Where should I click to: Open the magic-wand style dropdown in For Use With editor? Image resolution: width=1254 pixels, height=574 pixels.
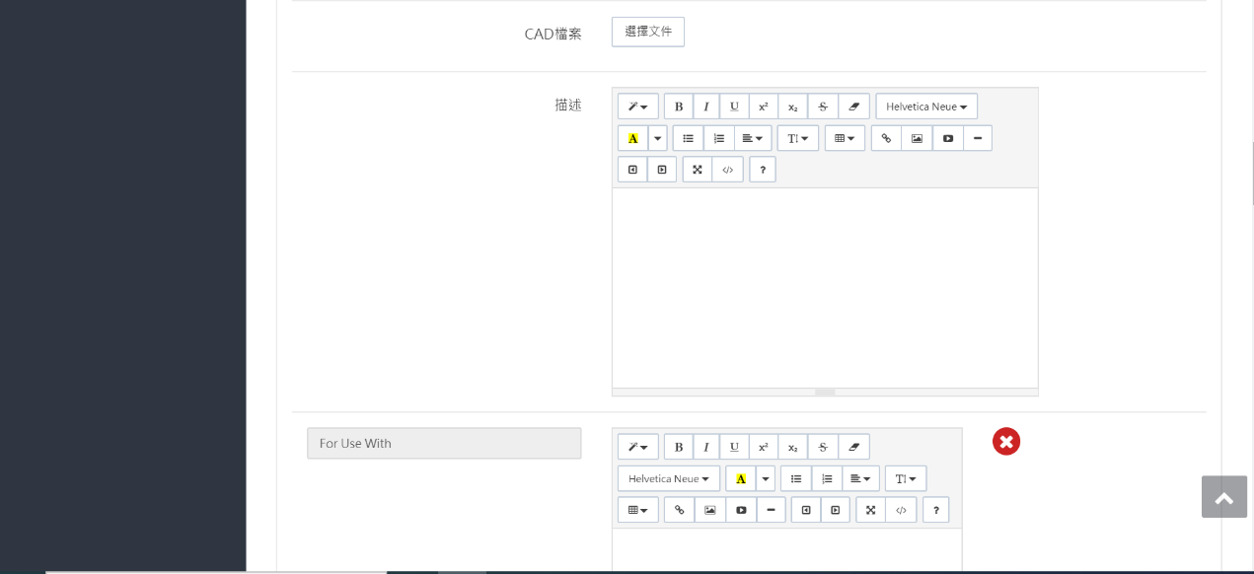tap(637, 447)
